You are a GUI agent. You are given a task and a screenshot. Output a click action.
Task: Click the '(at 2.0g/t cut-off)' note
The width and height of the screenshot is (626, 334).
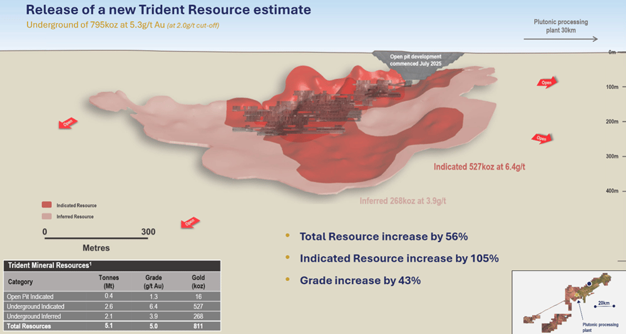(193, 26)
